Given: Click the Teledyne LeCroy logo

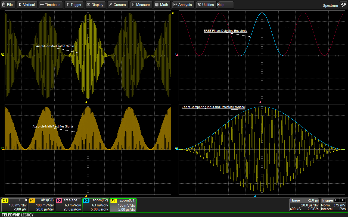Looking at the screenshot, I should [x=17, y=215].
